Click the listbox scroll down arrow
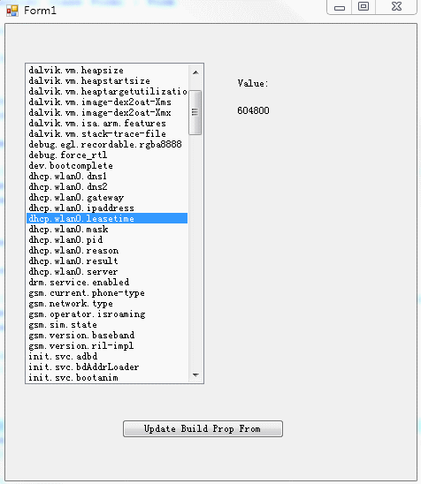421x484 pixels. point(195,374)
